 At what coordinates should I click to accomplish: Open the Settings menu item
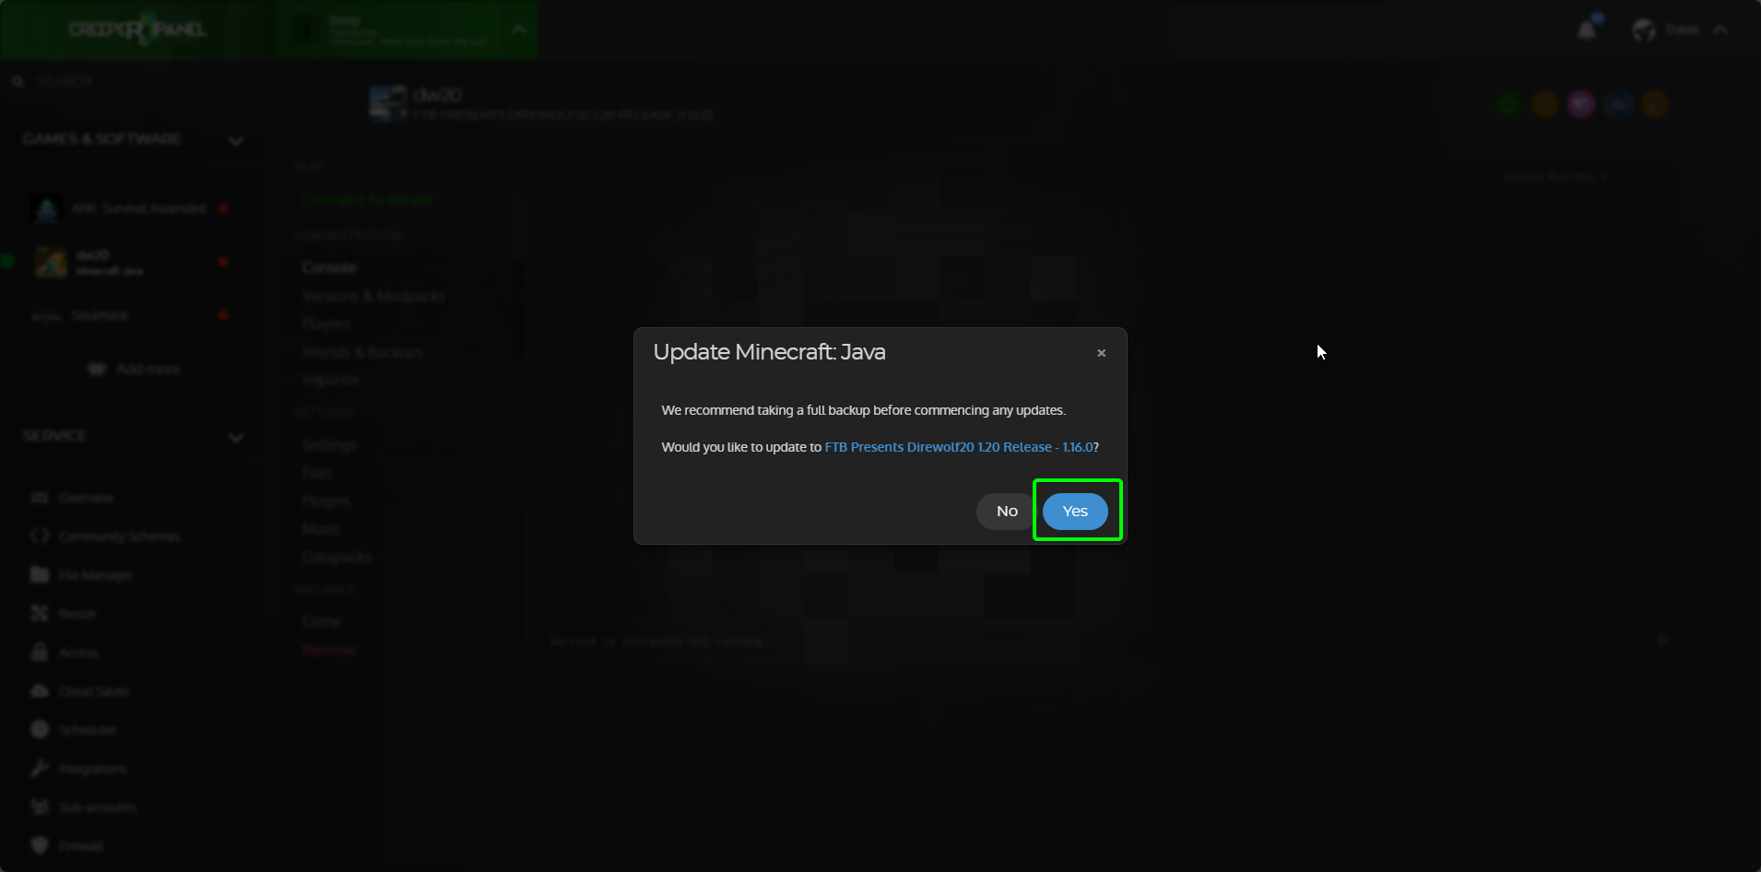(x=329, y=444)
